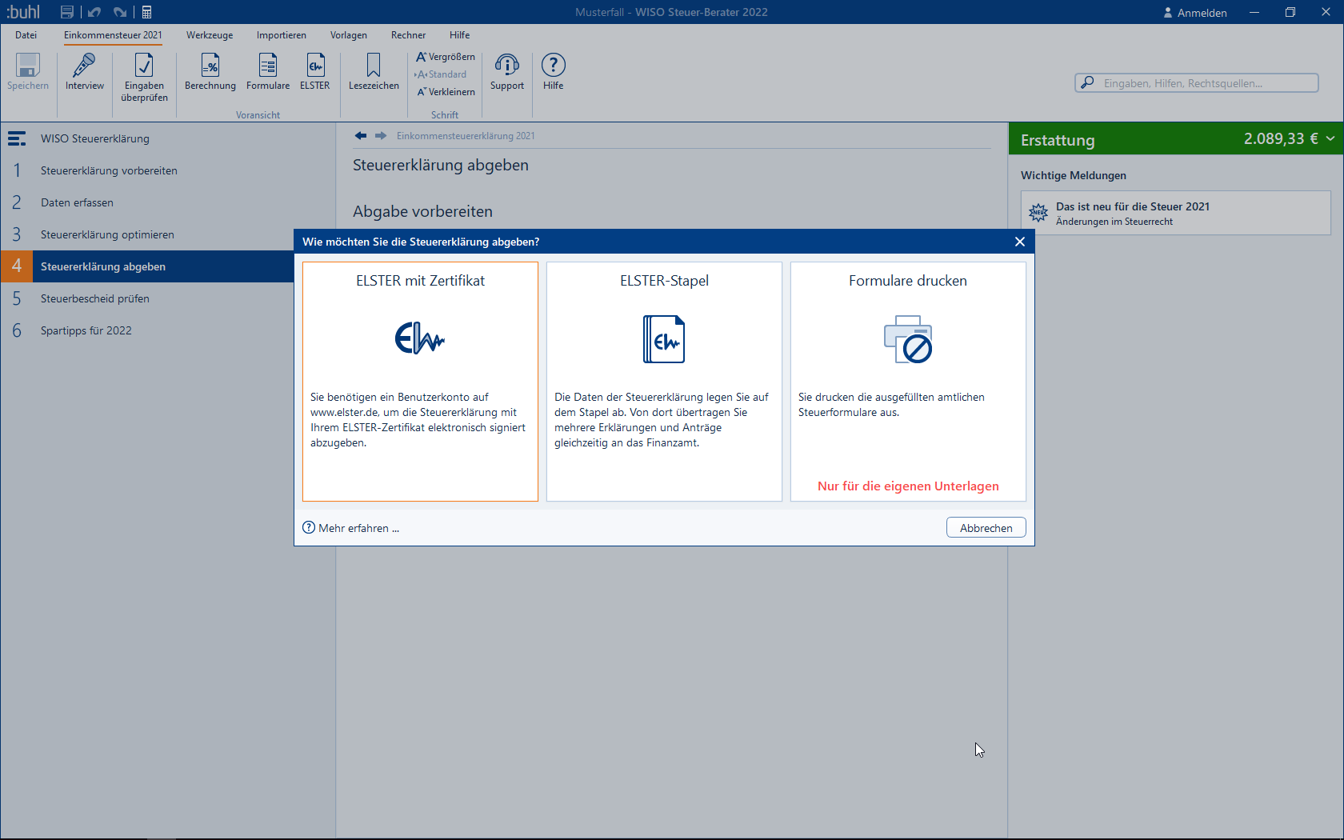This screenshot has height=840, width=1344.
Task: Select the ELSTER-Stapel option
Action: point(664,382)
